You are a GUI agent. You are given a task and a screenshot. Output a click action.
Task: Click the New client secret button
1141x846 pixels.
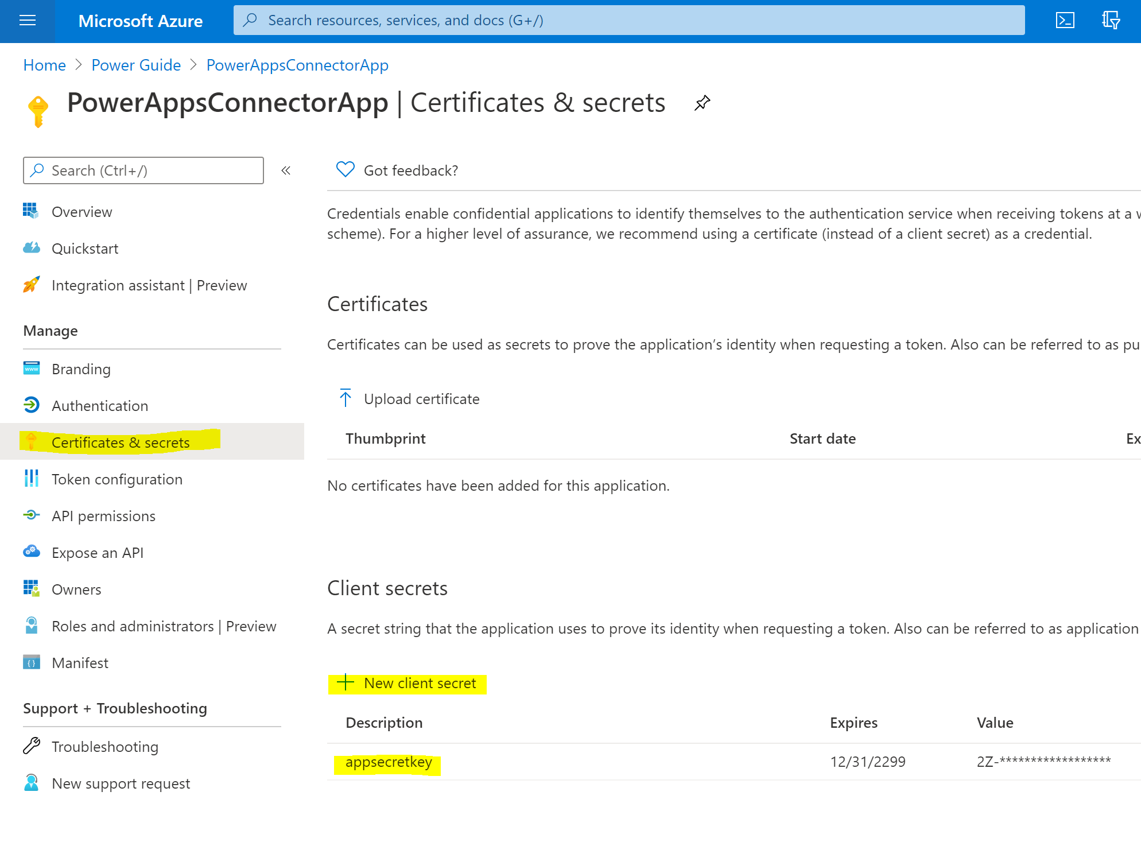(x=420, y=683)
